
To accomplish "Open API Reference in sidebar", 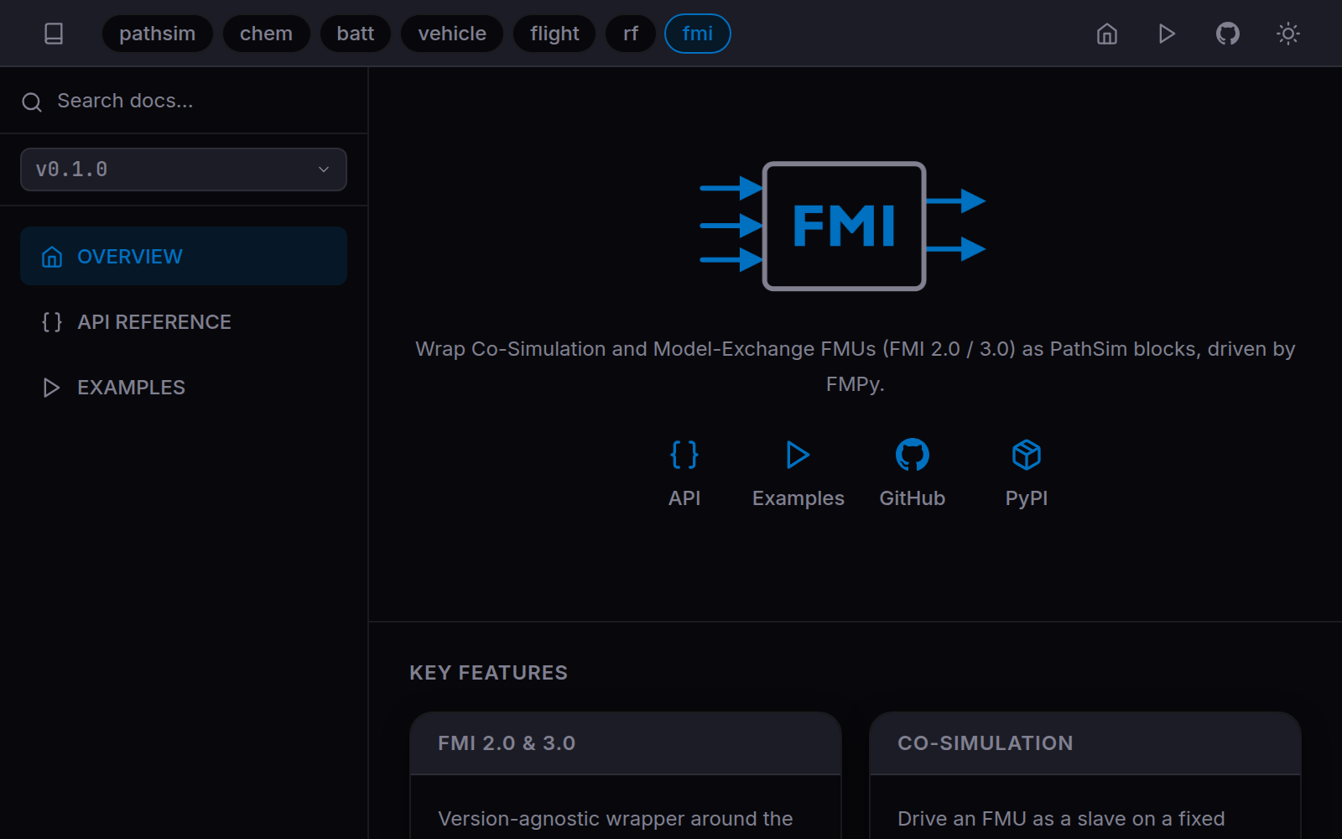I will (x=184, y=321).
